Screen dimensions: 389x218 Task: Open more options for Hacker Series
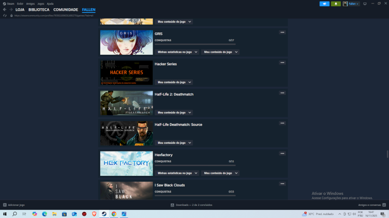[283, 62]
